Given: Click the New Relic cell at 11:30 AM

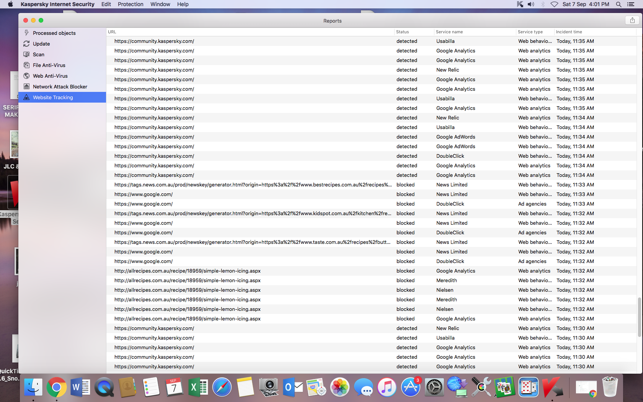Looking at the screenshot, I should click(447, 328).
